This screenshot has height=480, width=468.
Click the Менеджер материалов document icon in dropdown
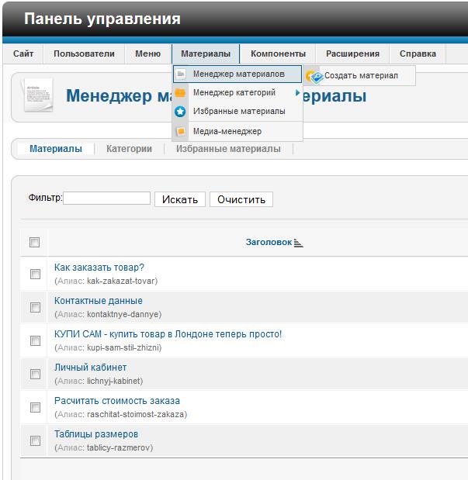click(x=181, y=74)
